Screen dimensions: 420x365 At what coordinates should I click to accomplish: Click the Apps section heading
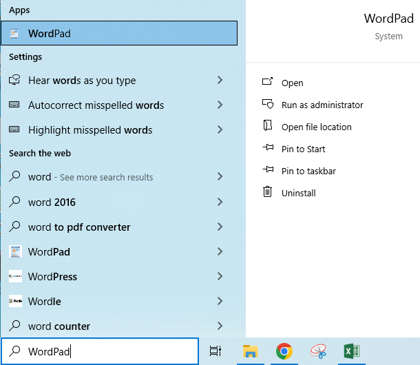[19, 10]
